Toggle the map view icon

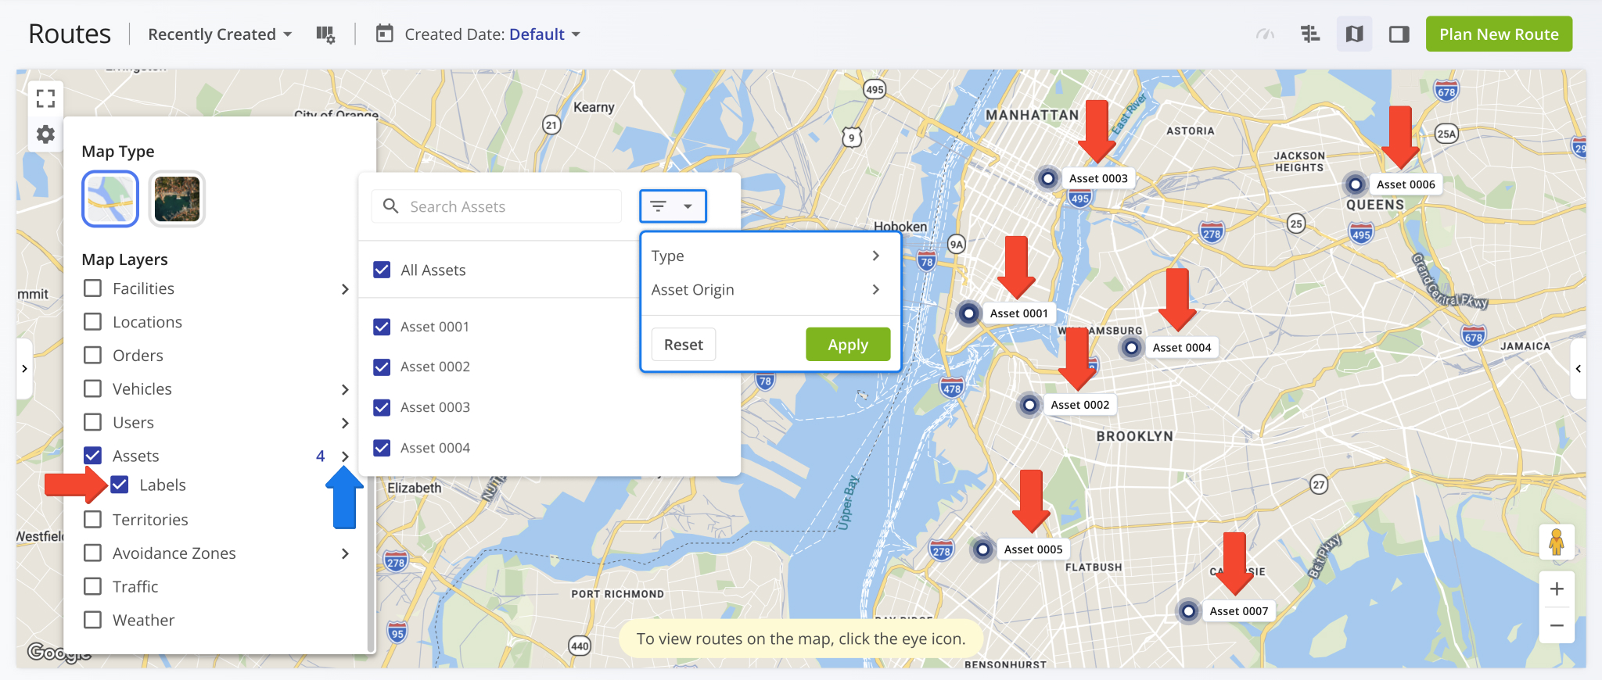click(x=1354, y=34)
